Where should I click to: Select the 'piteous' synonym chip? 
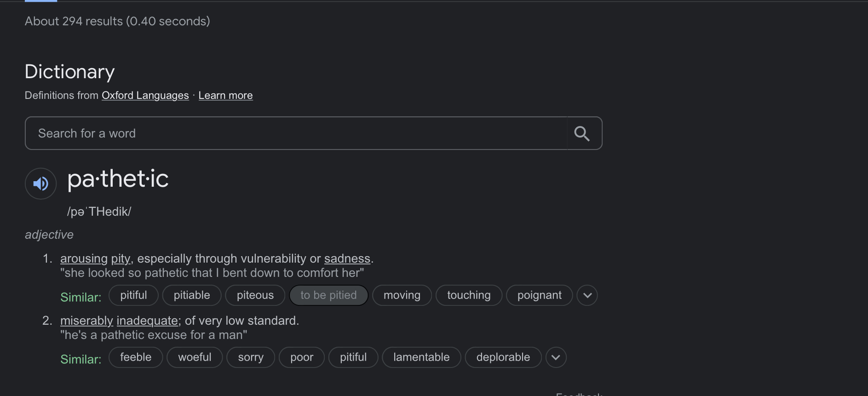pyautogui.click(x=255, y=295)
